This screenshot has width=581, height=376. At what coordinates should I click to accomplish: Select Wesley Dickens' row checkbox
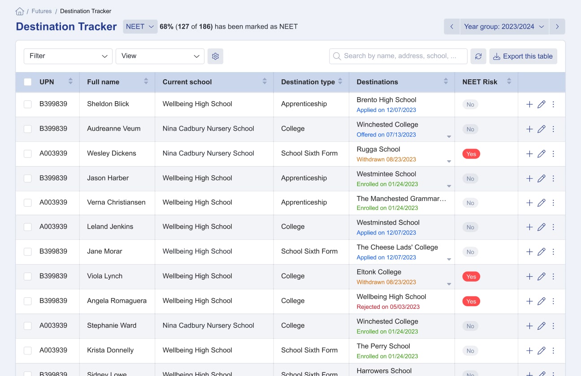tap(28, 154)
